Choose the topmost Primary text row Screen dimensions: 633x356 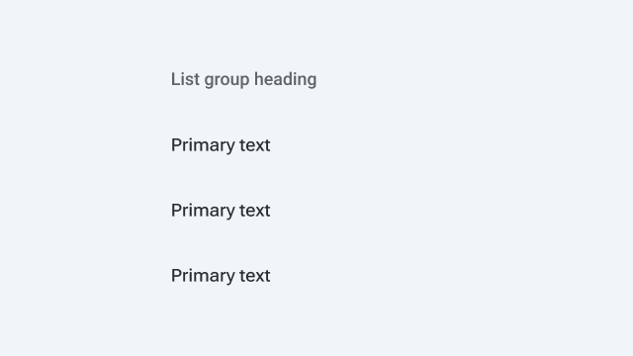[x=221, y=145]
